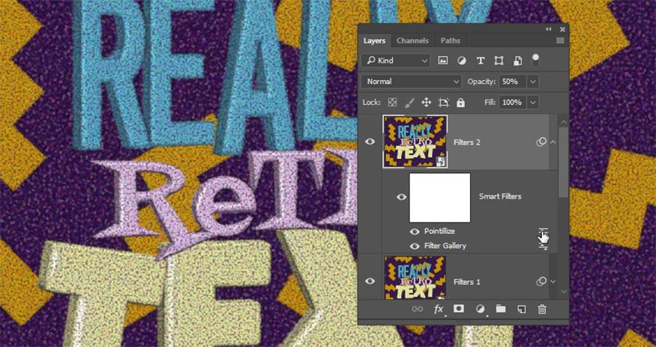Lock position move icon
This screenshot has width=656, height=347.
point(427,103)
